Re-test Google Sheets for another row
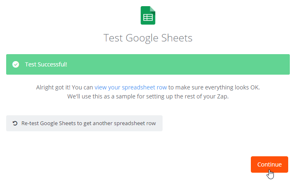Screen dimensions: 296x185 (x=84, y=123)
